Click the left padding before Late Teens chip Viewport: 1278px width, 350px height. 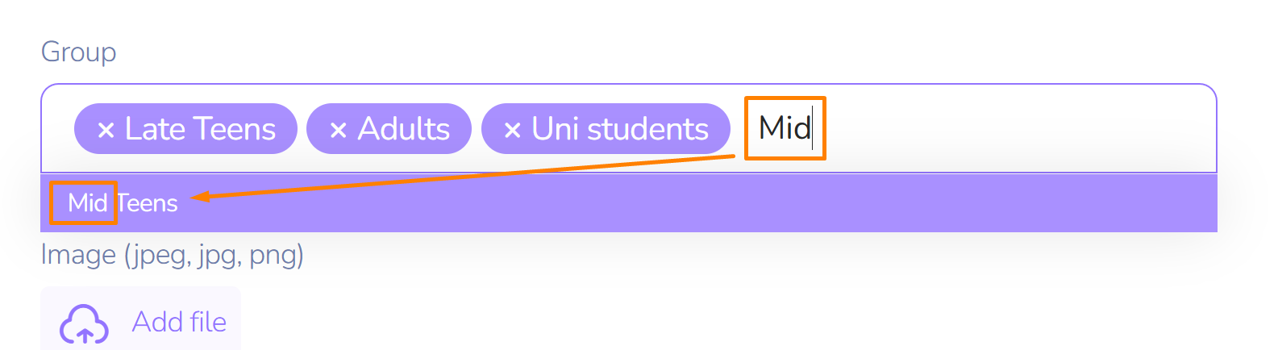coord(57,128)
